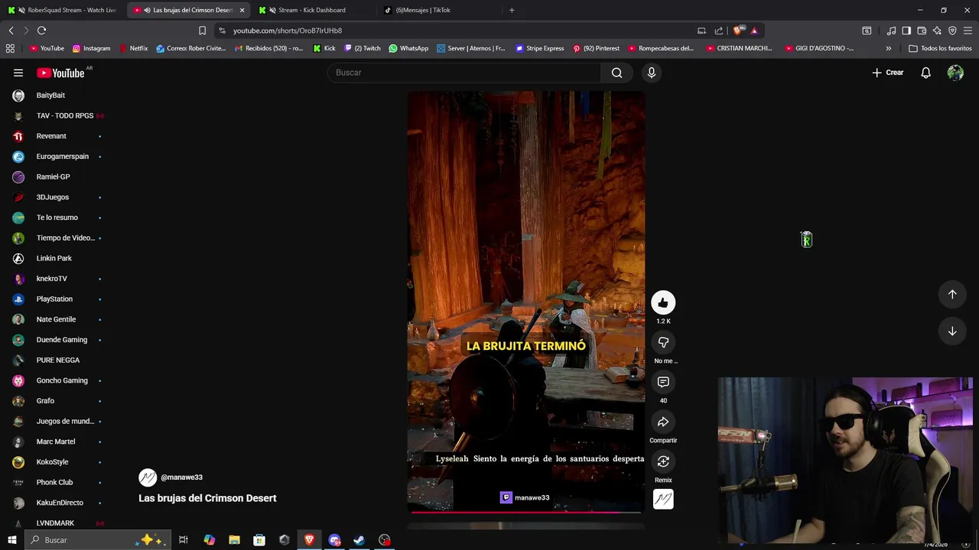Viewport: 979px width, 550px height.
Task: Open File Explorer from the taskbar
Action: pos(234,540)
